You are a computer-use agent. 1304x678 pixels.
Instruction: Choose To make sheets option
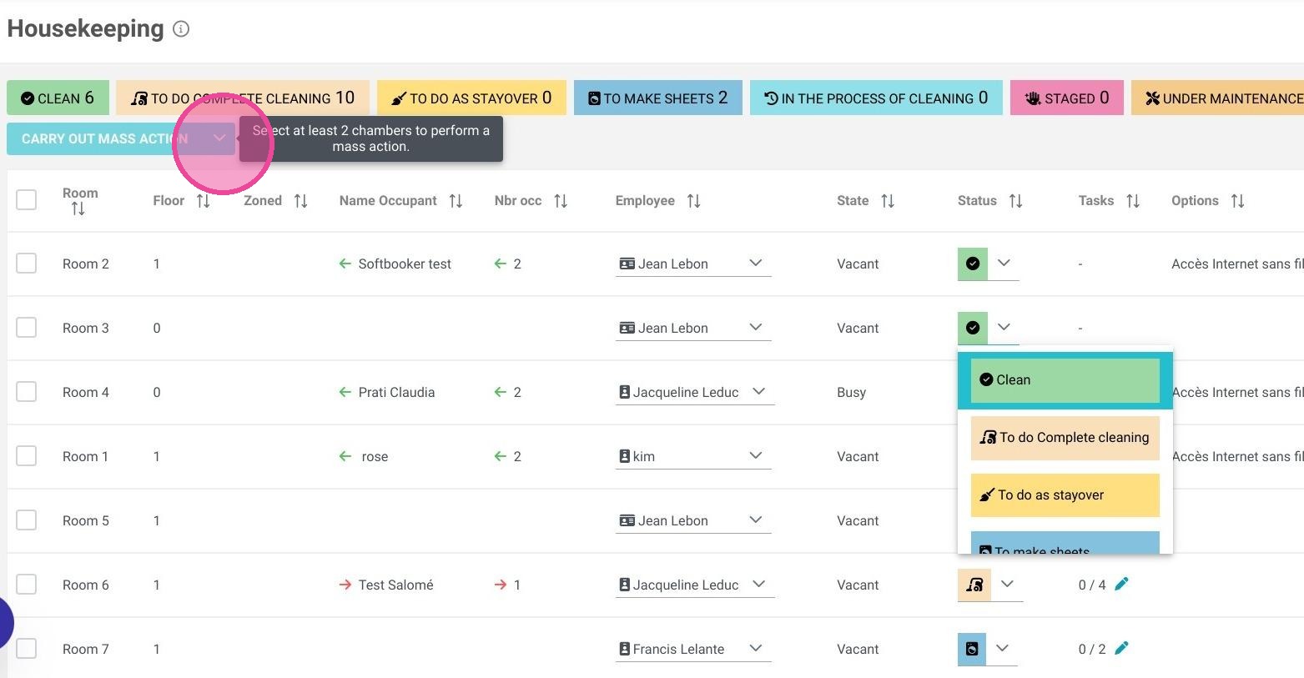click(1065, 543)
